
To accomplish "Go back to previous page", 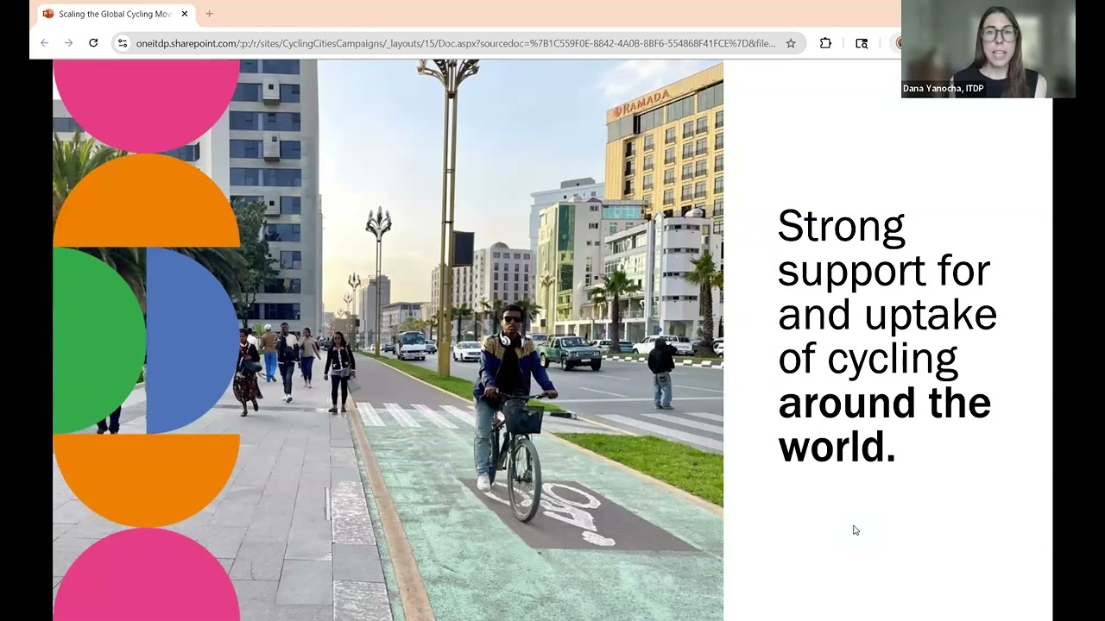I will (x=45, y=43).
